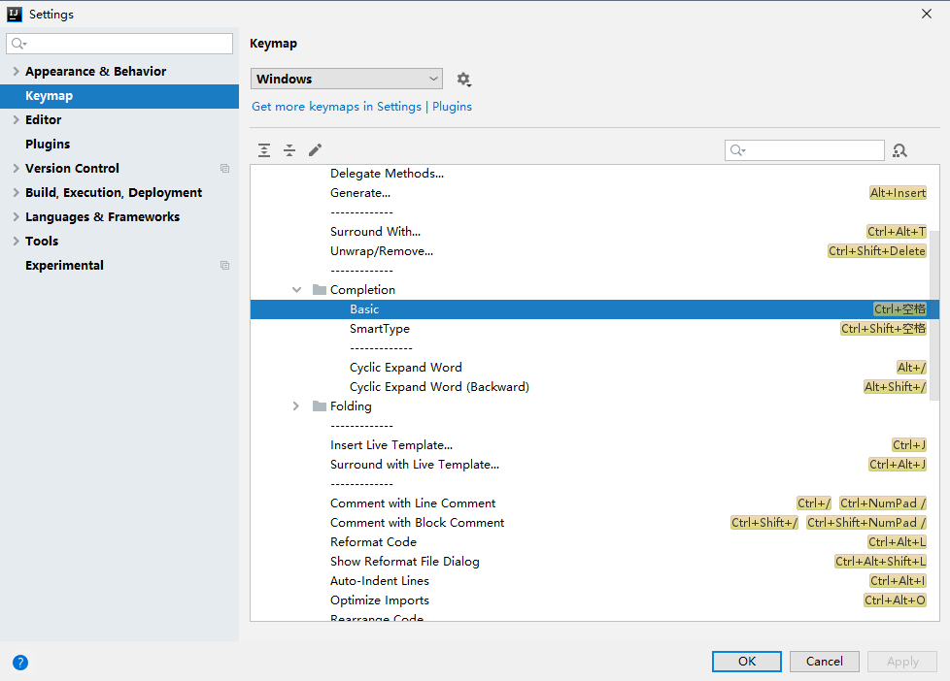Expand the Folding group chevron
The image size is (950, 681).
(296, 406)
